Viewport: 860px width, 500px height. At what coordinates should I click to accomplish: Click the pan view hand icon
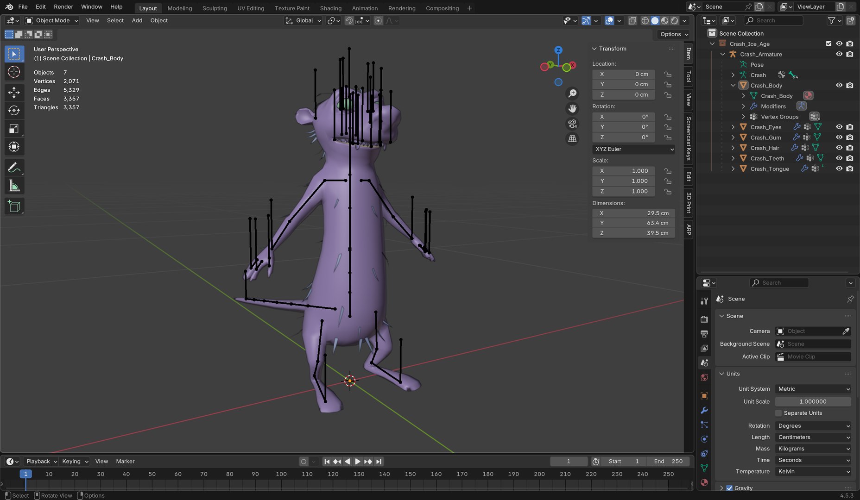click(x=573, y=109)
